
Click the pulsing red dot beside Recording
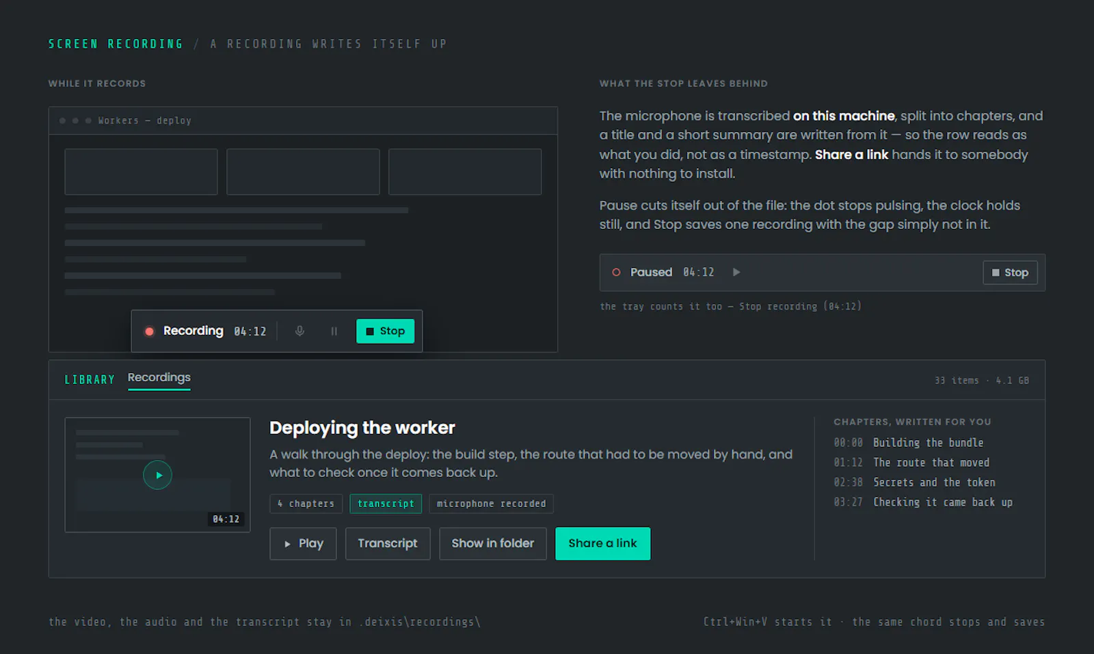pos(149,331)
